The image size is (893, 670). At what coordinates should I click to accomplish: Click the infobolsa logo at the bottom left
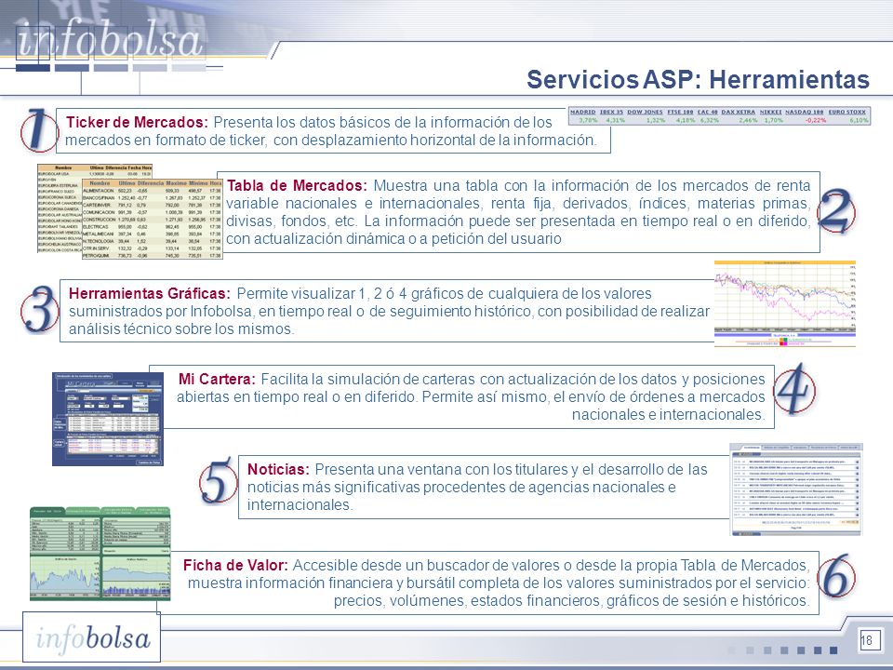coord(92,636)
